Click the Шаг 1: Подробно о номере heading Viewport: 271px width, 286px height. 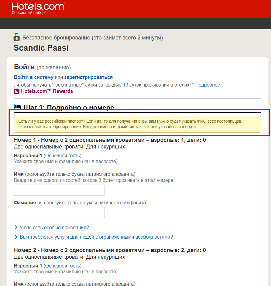pyautogui.click(x=69, y=107)
